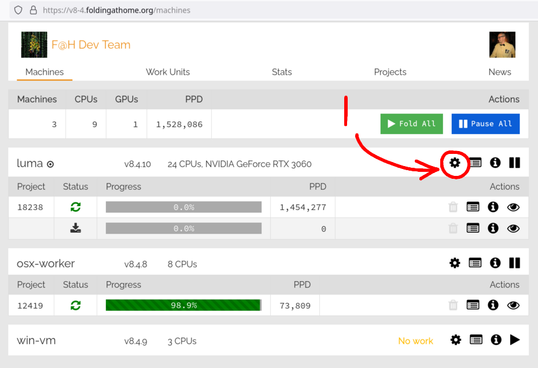Show info icon in luma download row
The width and height of the screenshot is (538, 368).
pyautogui.click(x=493, y=229)
